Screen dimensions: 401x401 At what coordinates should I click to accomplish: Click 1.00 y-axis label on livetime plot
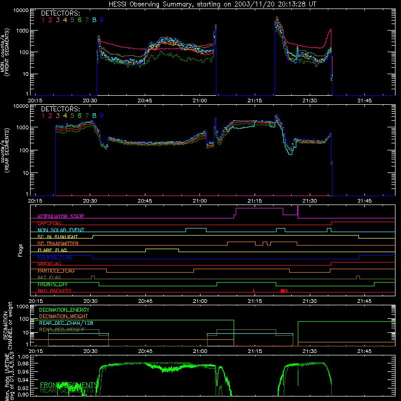point(23,356)
